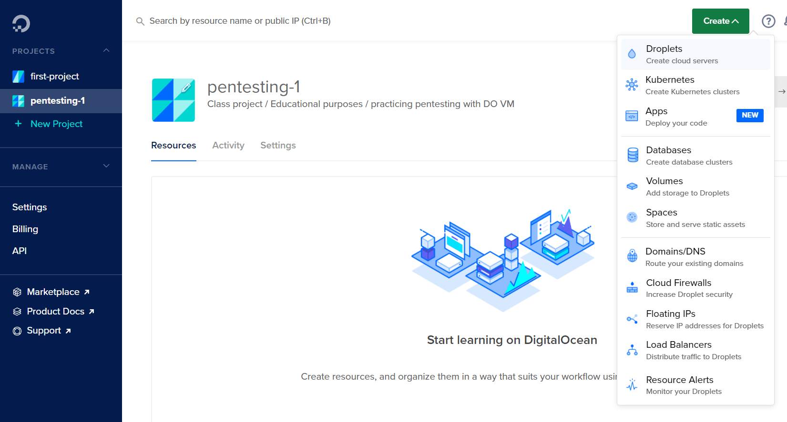Click the Droplets water drop icon
This screenshot has width=787, height=422.
pos(632,54)
